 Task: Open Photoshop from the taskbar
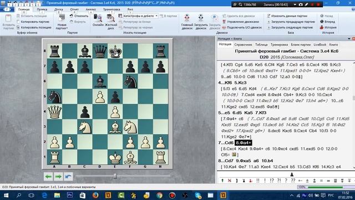coord(70,195)
